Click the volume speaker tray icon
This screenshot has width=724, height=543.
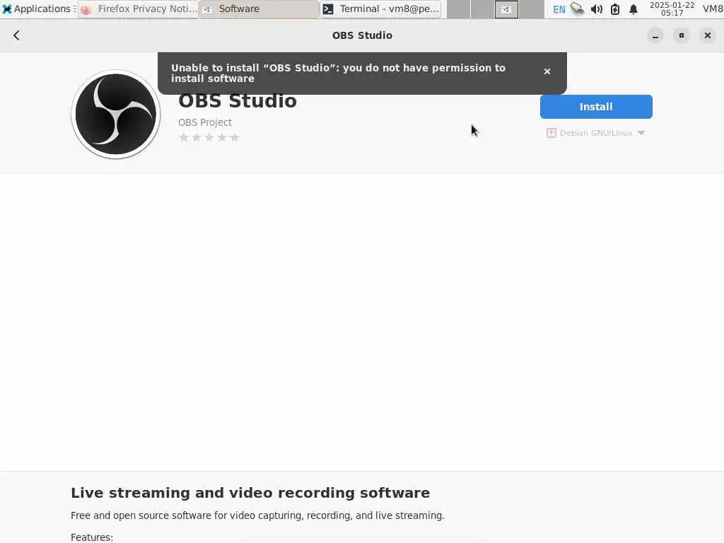597,9
